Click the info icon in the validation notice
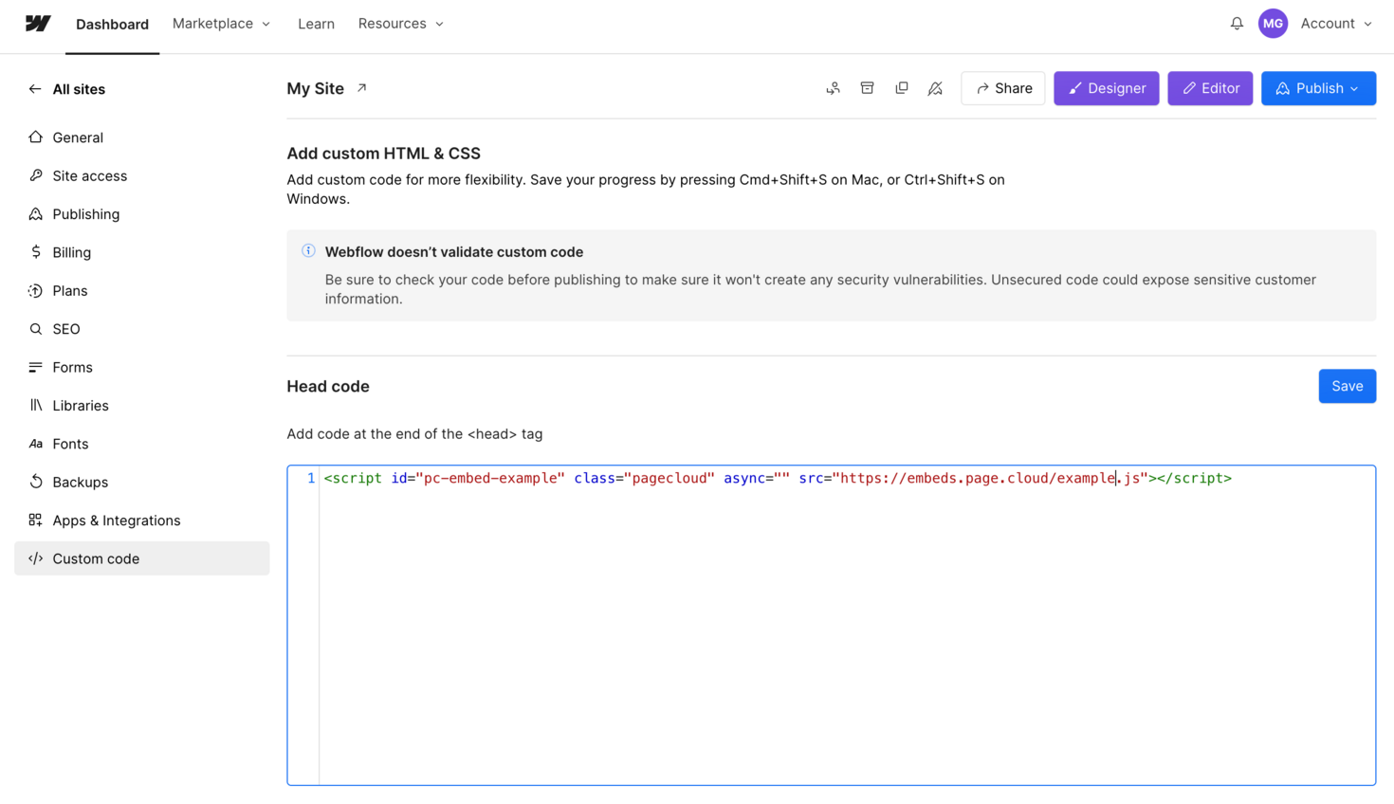1394x804 pixels. pyautogui.click(x=308, y=250)
